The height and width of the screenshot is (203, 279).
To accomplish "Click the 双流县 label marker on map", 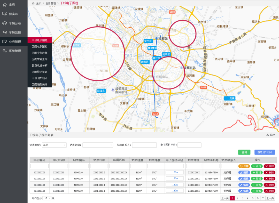I will 101,91.
